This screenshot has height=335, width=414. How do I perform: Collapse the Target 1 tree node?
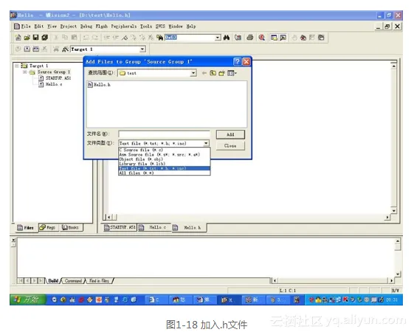point(17,66)
